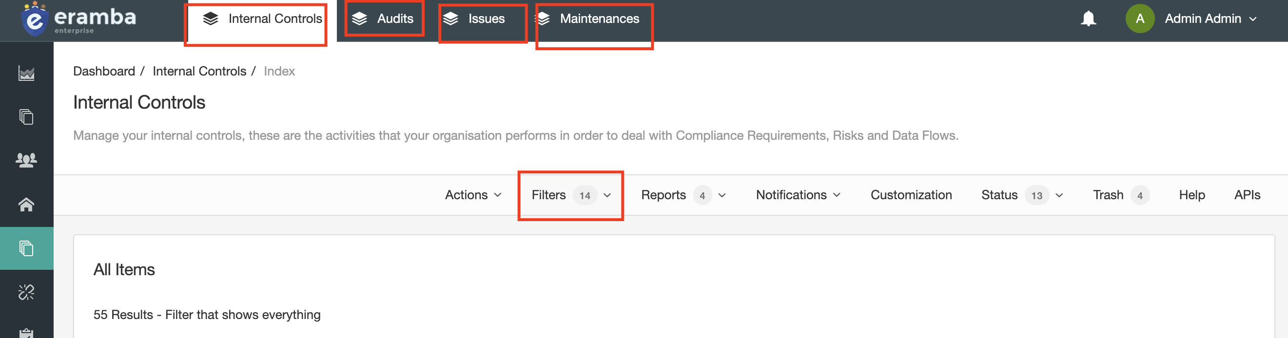Open the Help menu item
Screen dimensions: 1288x338
[1191, 195]
